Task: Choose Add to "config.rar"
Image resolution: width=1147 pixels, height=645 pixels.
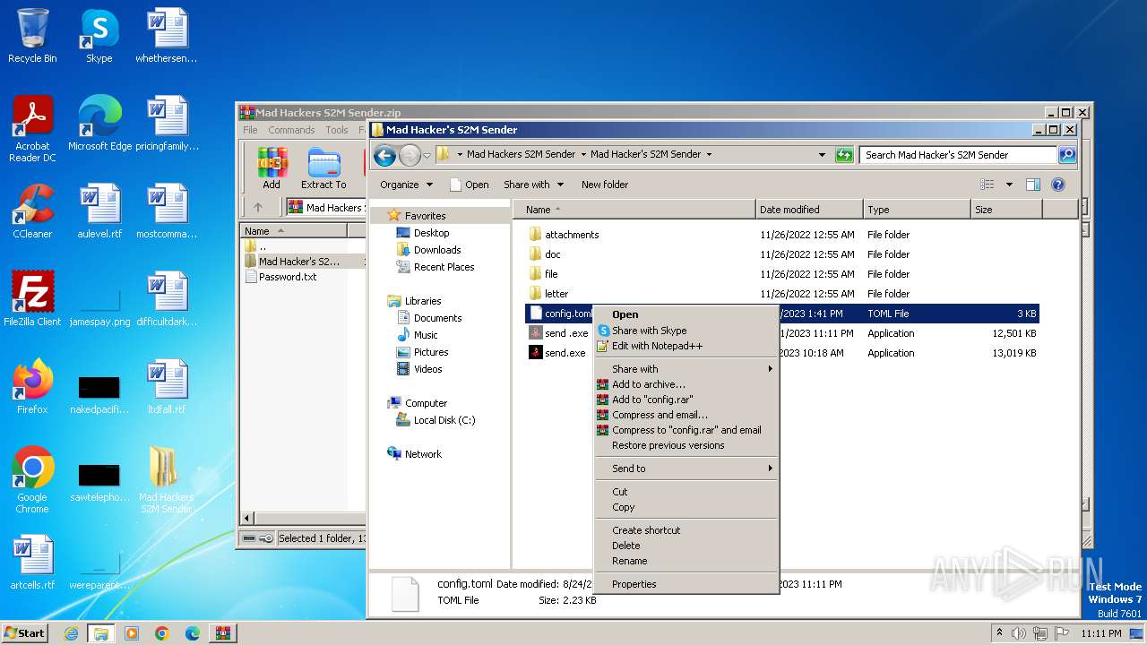Action: click(x=687, y=400)
